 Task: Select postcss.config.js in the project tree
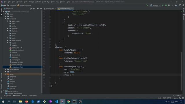point(17,64)
